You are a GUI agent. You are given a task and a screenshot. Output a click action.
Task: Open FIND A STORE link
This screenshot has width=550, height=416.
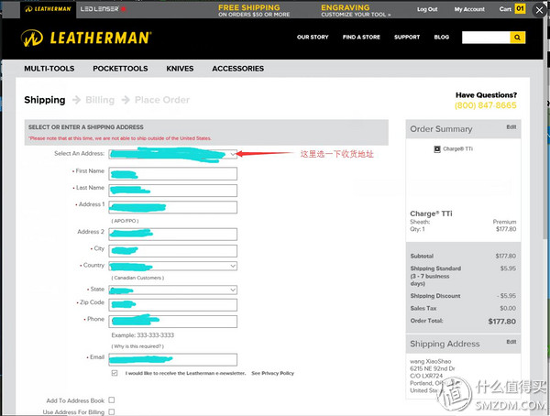pos(361,37)
